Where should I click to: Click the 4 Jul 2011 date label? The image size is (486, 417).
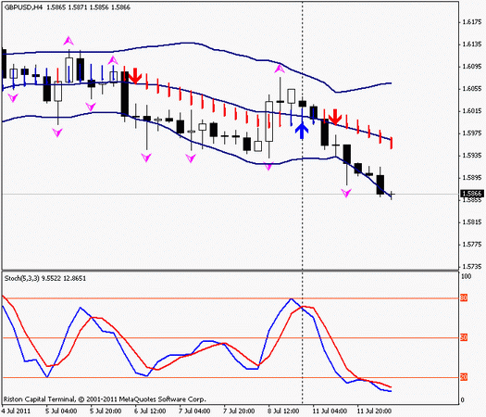(16, 411)
